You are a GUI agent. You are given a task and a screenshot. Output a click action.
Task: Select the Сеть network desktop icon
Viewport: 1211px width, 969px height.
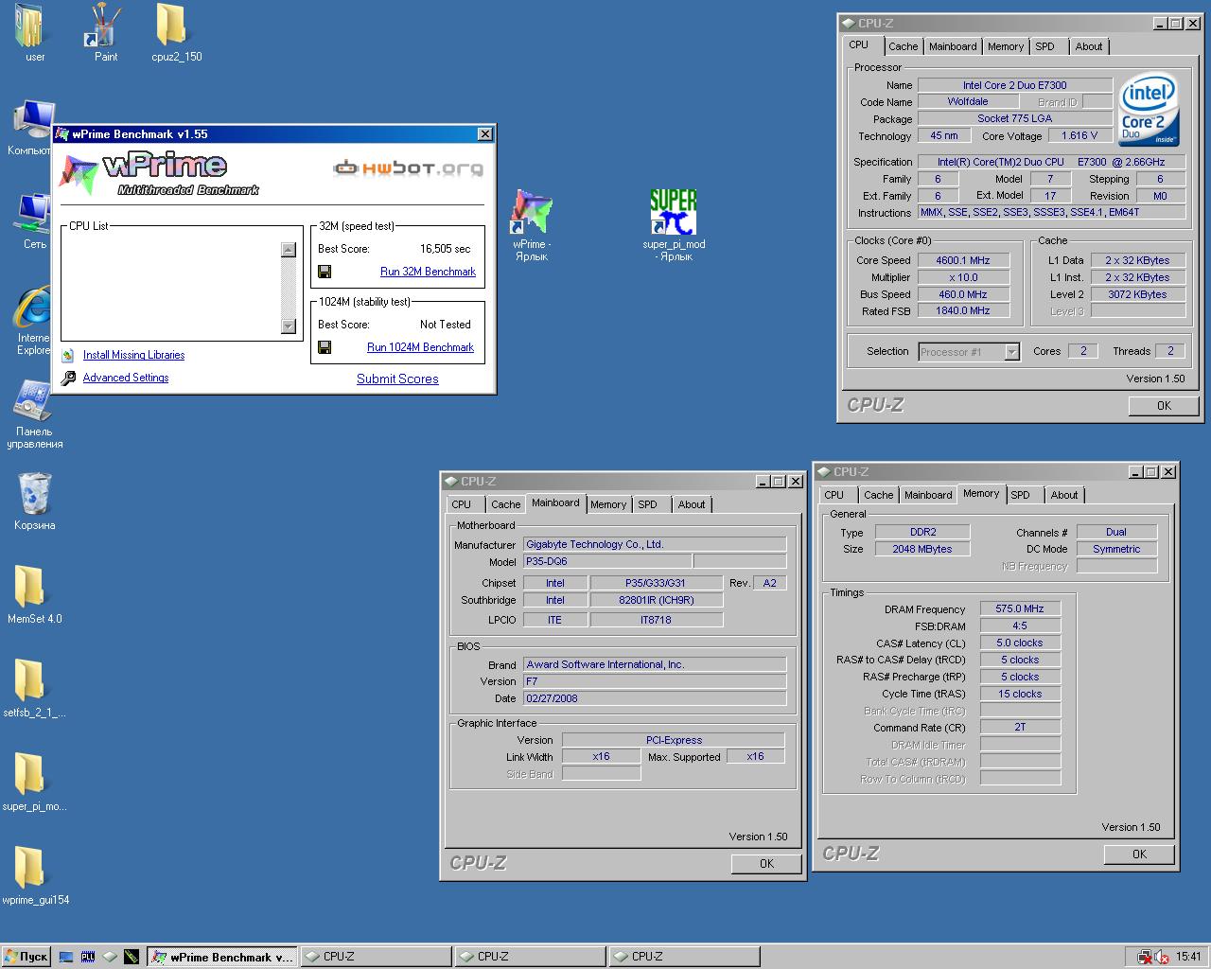tap(34, 214)
